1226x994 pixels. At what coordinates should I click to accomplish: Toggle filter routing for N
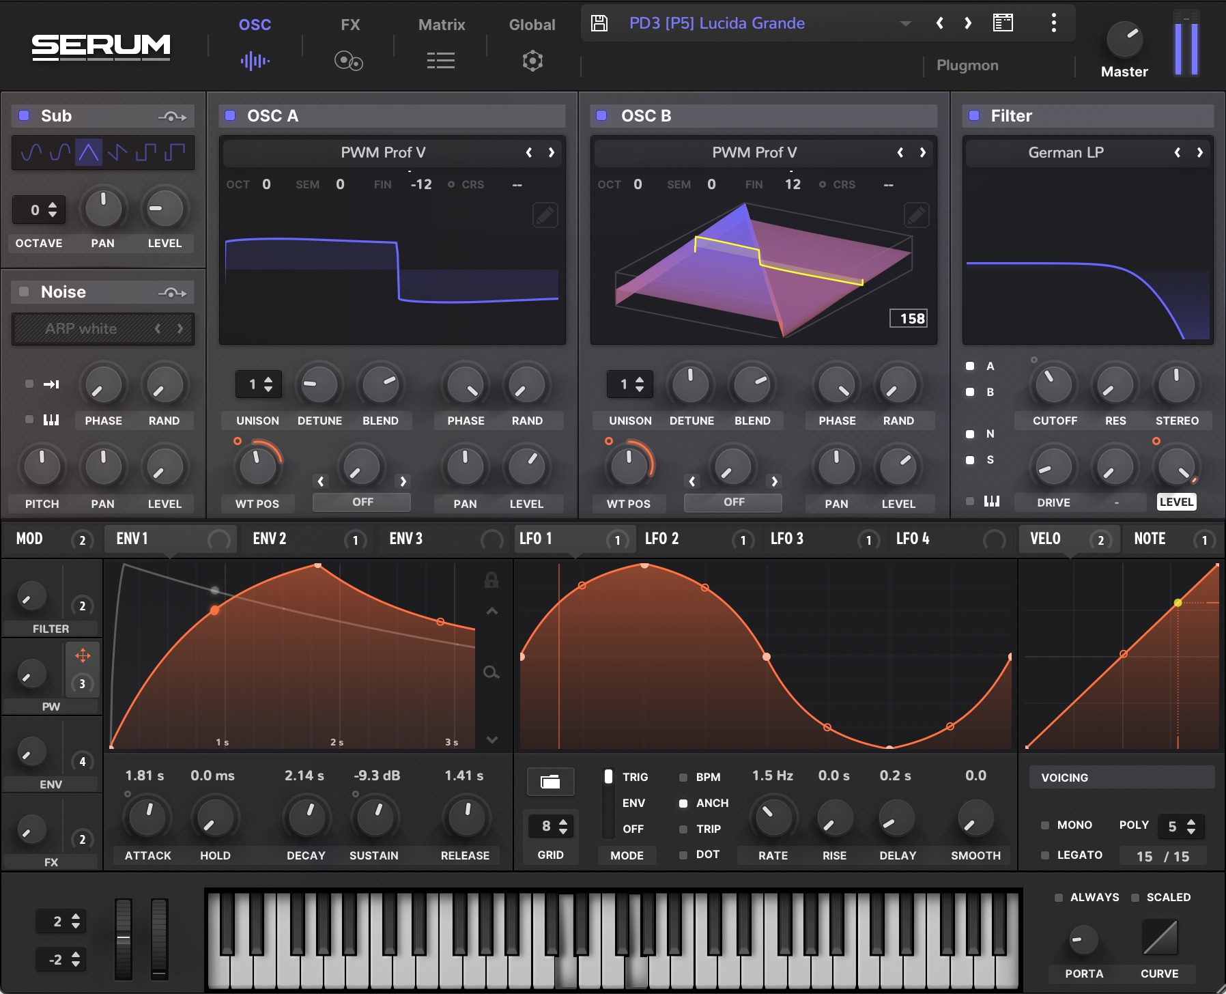[970, 434]
